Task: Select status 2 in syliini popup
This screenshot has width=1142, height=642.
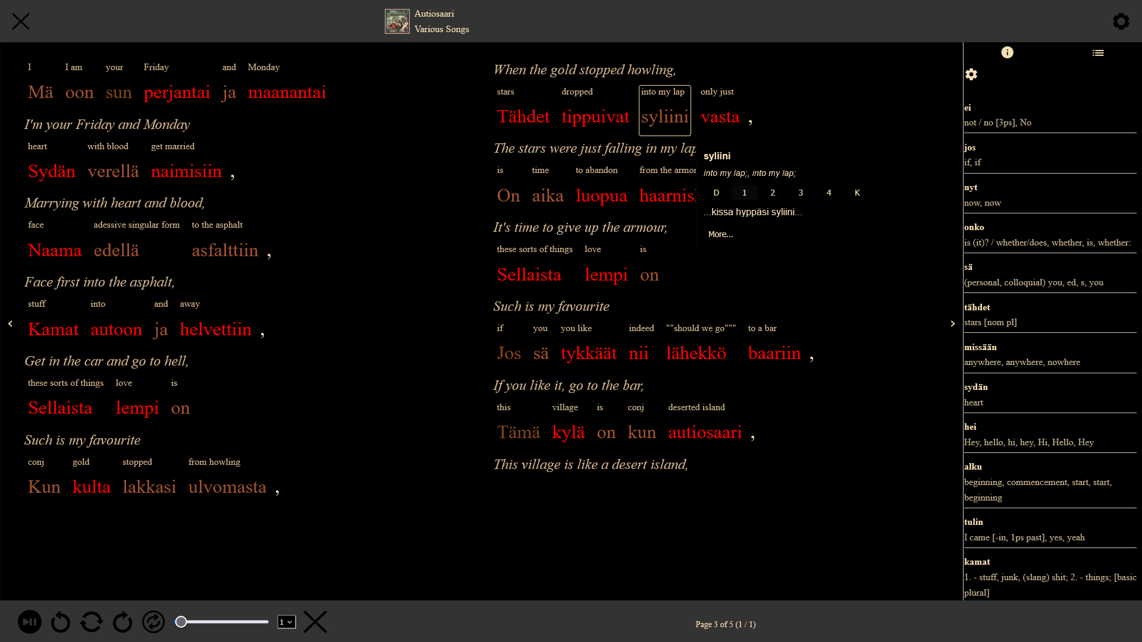Action: (x=773, y=193)
